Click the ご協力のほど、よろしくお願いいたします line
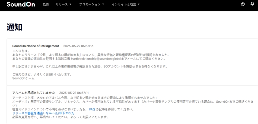 coord(42,75)
